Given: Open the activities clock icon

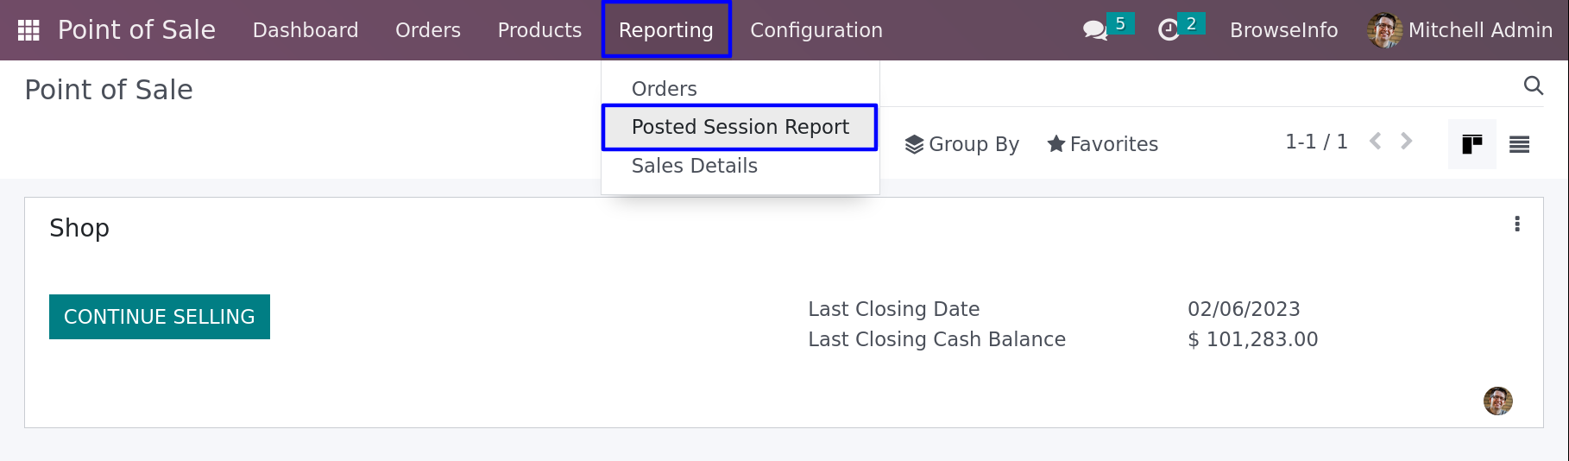Looking at the screenshot, I should pos(1169,30).
